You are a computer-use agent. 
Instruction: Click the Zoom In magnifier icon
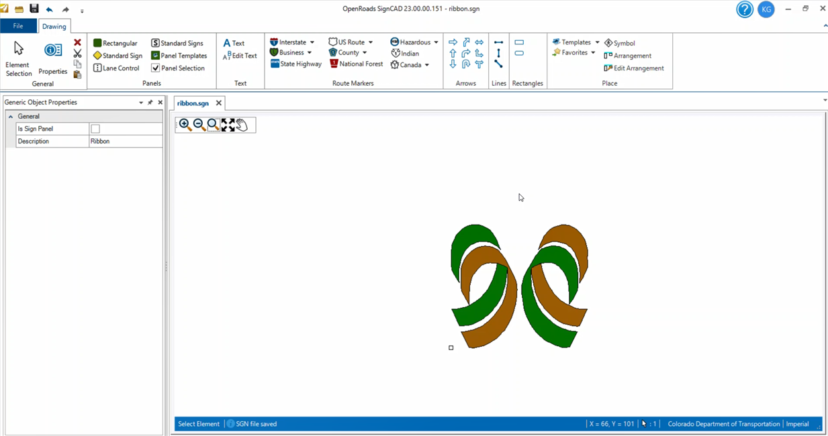(x=185, y=125)
